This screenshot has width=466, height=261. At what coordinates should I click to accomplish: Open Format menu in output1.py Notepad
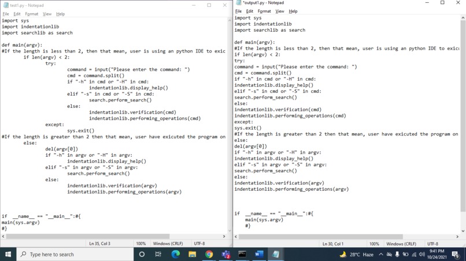coord(264,12)
